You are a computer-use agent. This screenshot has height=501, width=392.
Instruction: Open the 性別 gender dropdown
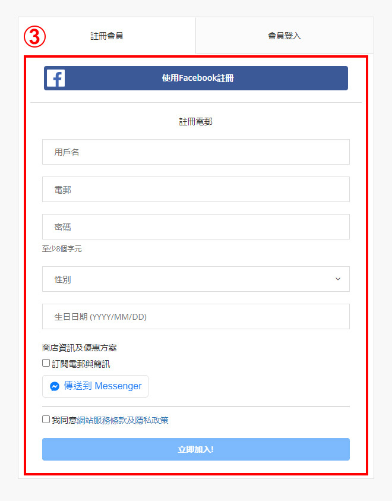point(195,279)
